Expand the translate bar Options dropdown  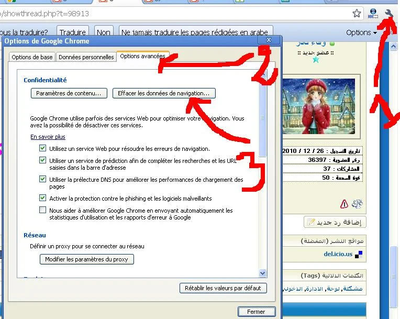click(361, 32)
